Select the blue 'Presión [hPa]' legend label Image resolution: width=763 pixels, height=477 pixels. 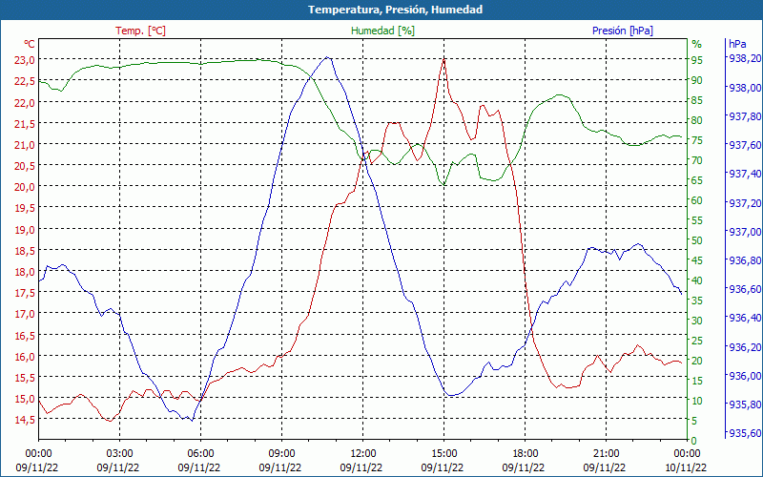[x=623, y=31]
